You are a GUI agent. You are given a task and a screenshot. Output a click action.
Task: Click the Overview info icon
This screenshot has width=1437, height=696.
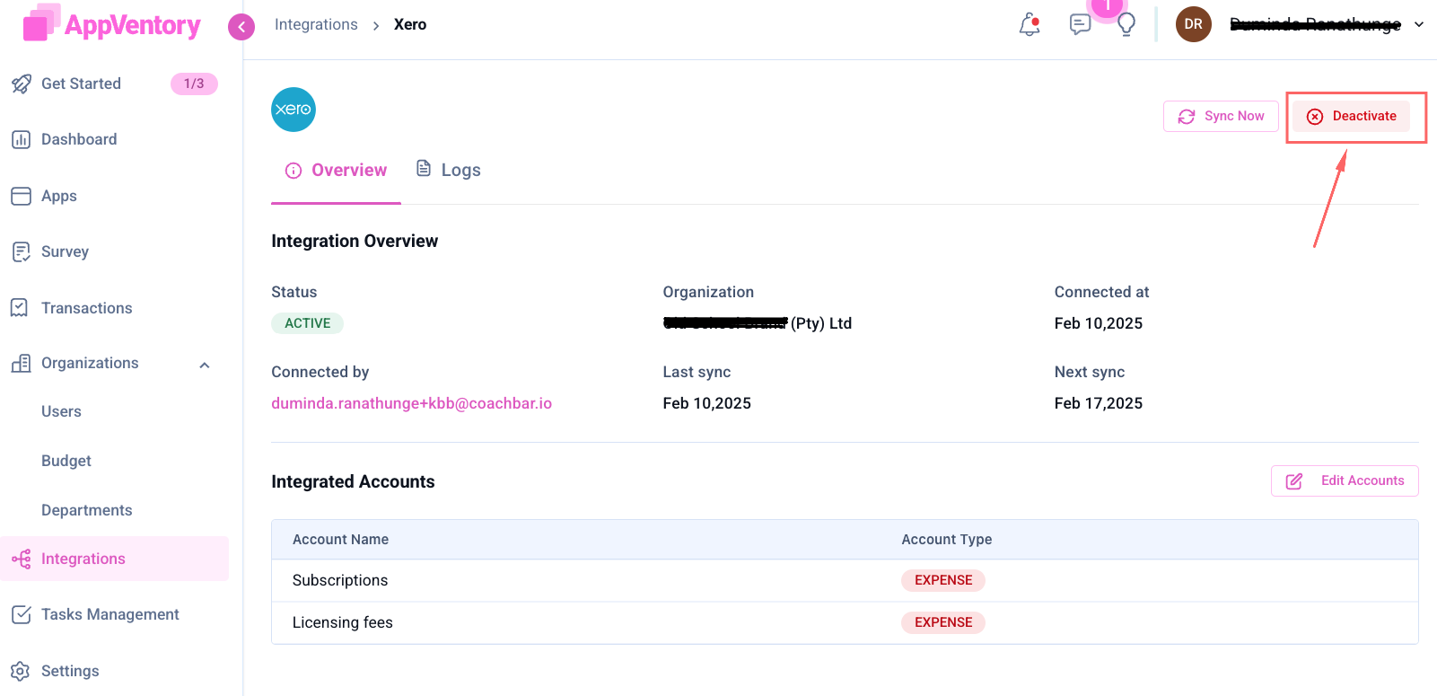[x=294, y=171]
